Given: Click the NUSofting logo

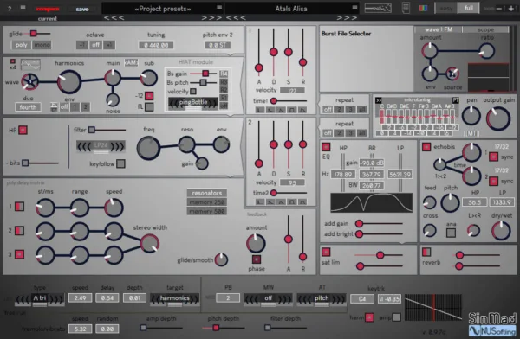Looking at the screenshot, I should pyautogui.click(x=492, y=330).
